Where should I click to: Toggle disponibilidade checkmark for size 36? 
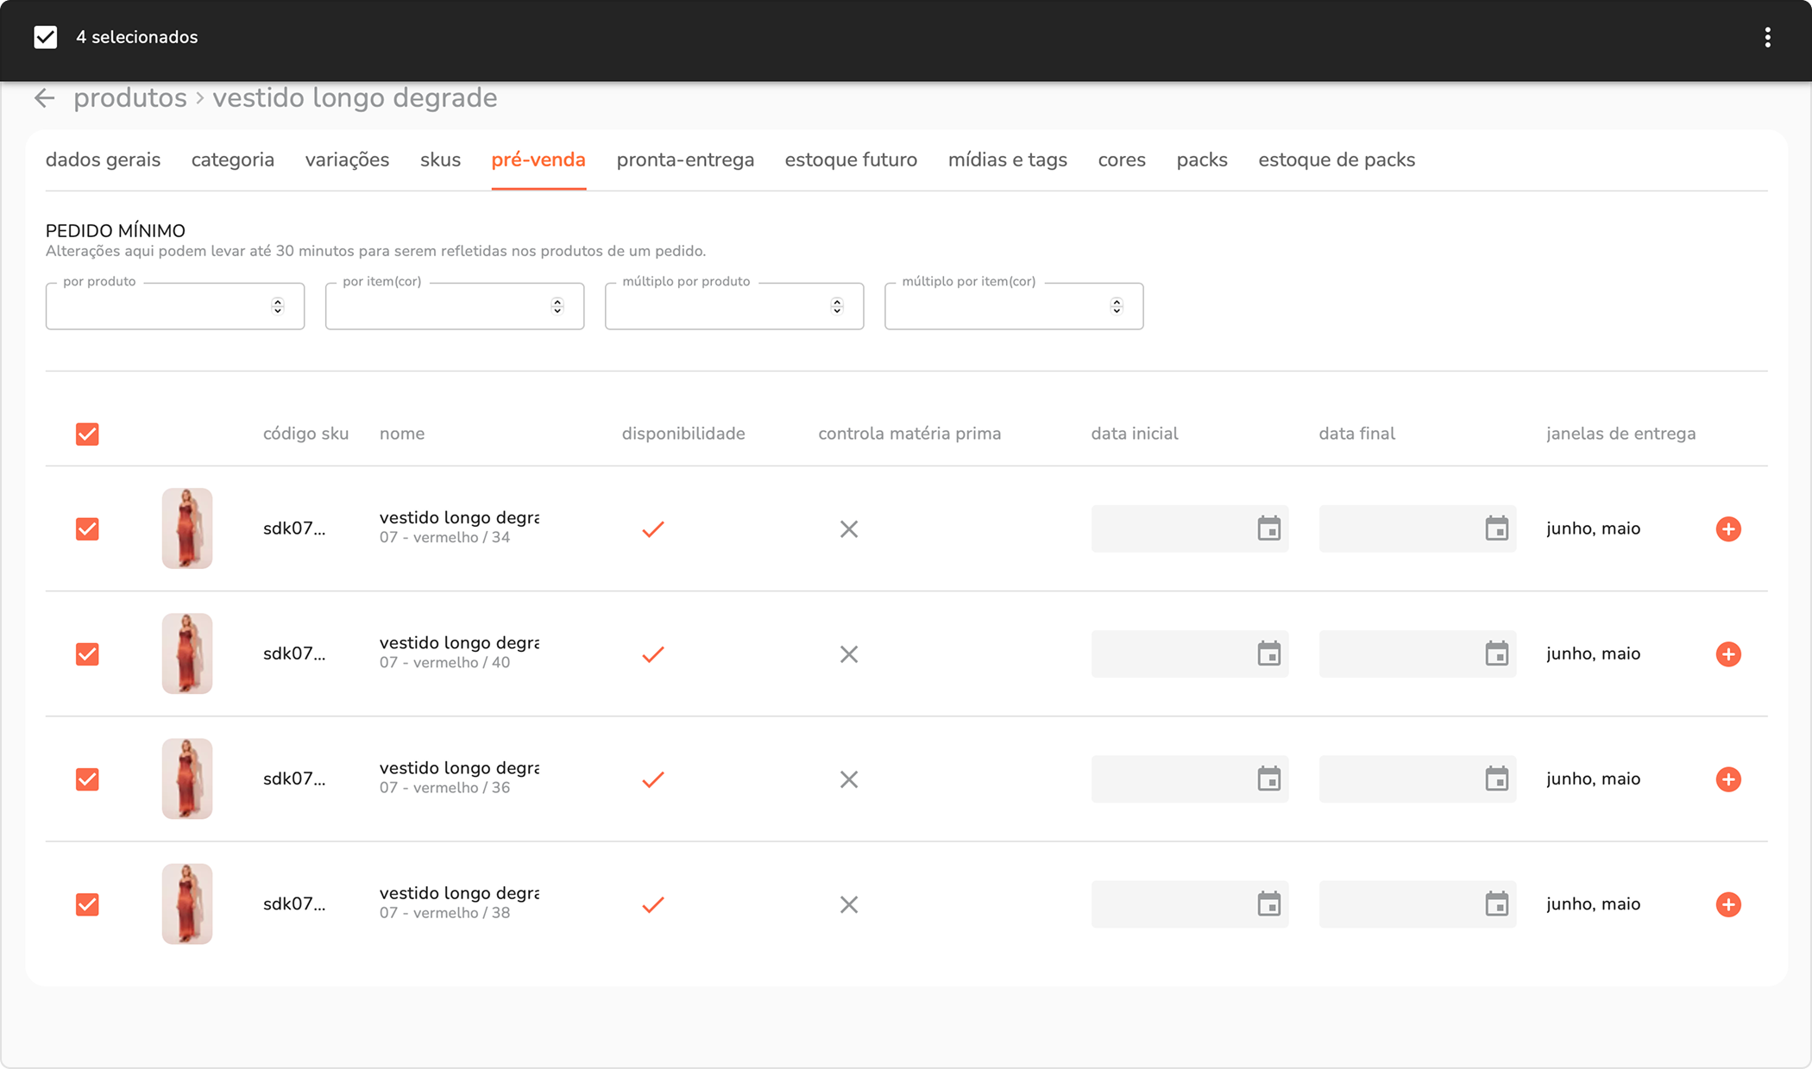653,779
